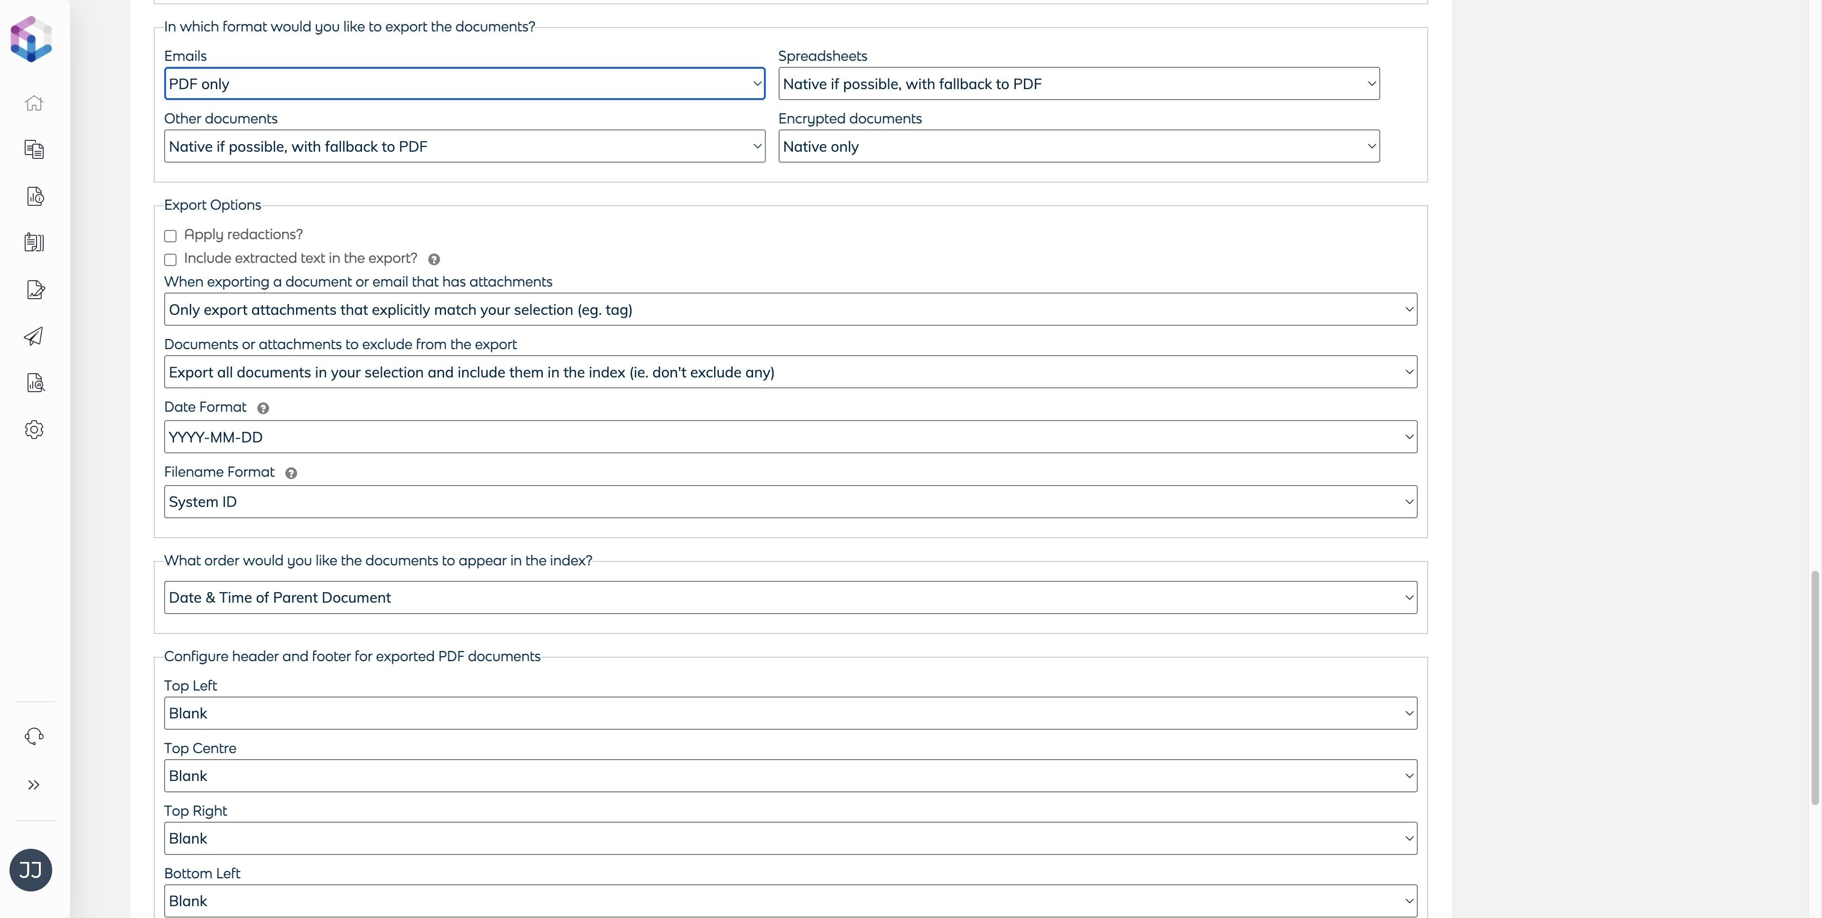Click the paper plane export icon
Screen dimensions: 1822x918
34,336
